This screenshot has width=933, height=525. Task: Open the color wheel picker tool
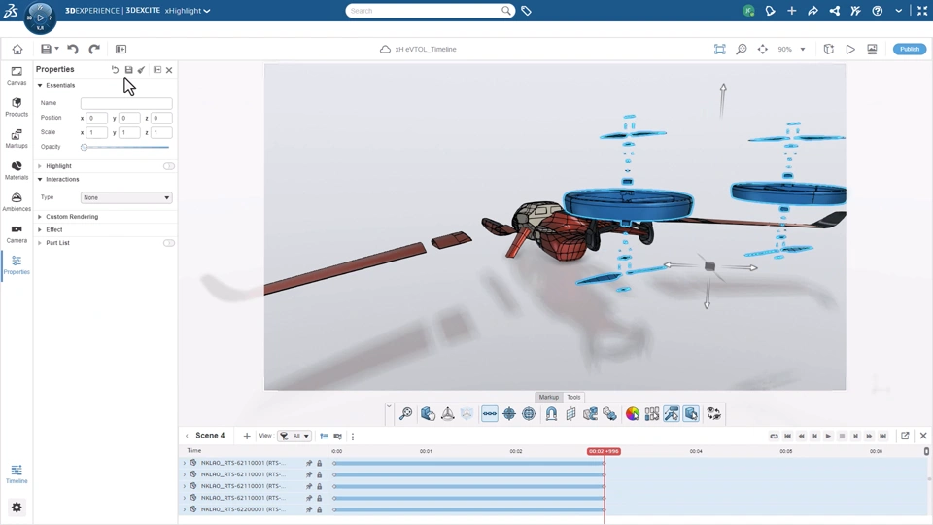633,414
